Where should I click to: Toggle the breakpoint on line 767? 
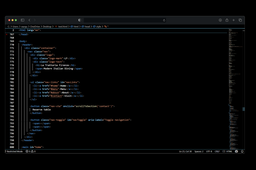tap(7, 35)
